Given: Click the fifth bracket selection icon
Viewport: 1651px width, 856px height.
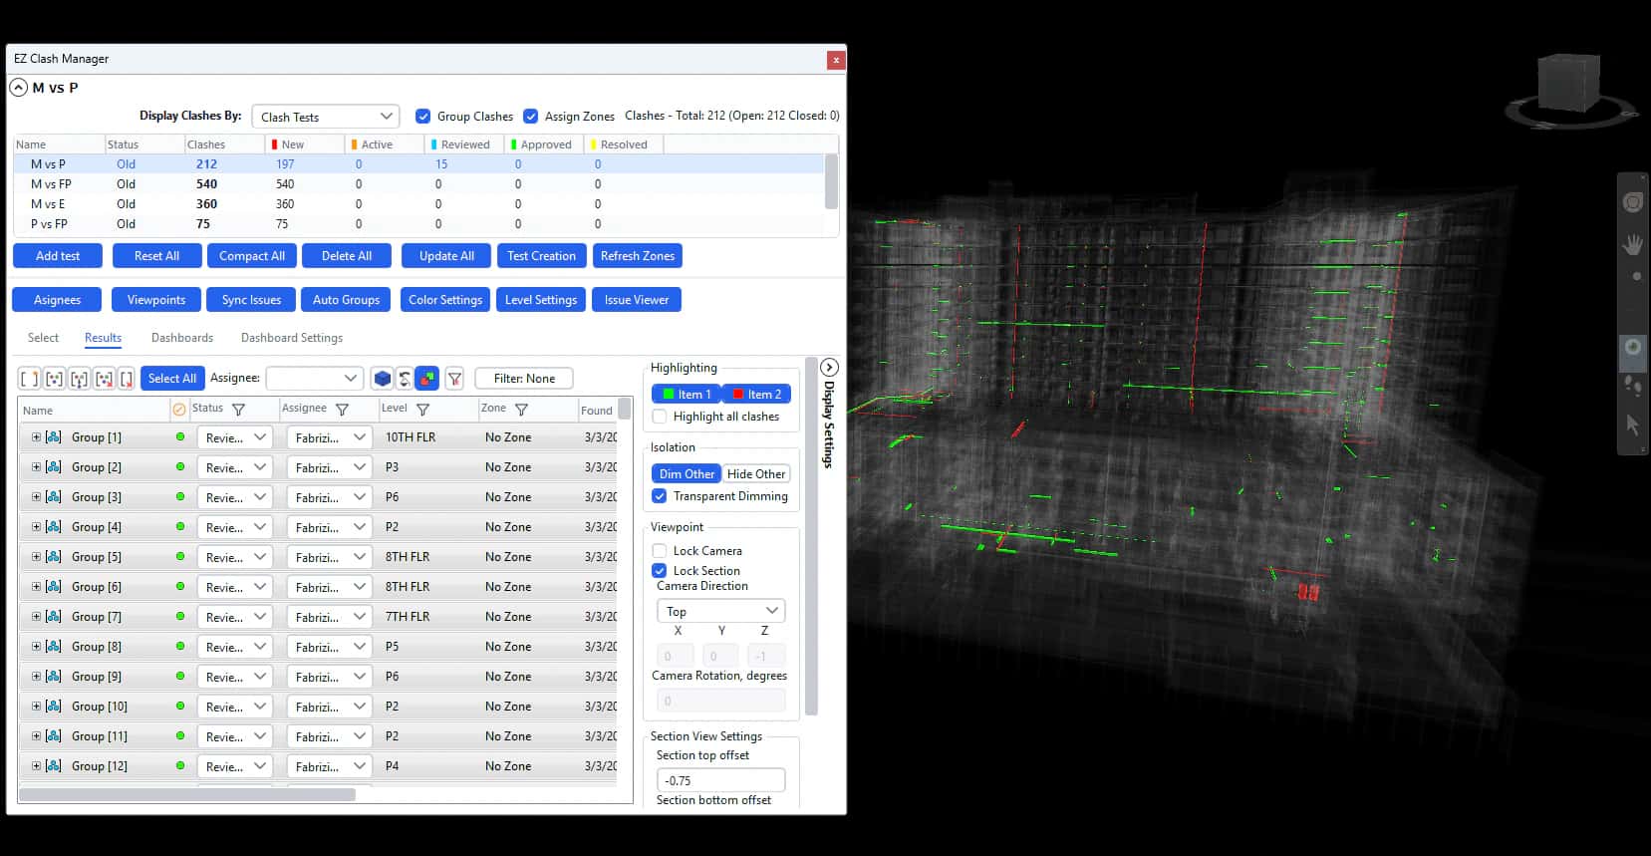Looking at the screenshot, I should [127, 379].
